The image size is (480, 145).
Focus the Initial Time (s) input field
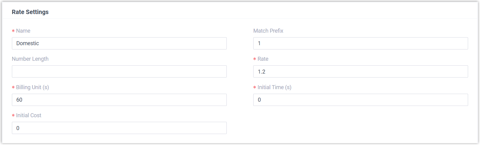(x=360, y=100)
